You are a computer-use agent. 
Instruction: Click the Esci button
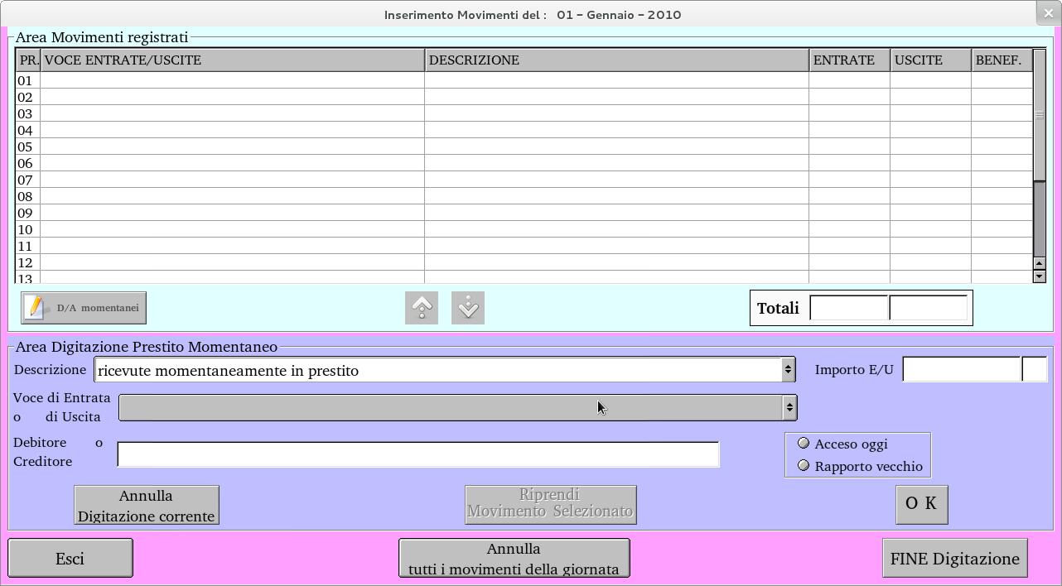pyautogui.click(x=70, y=559)
